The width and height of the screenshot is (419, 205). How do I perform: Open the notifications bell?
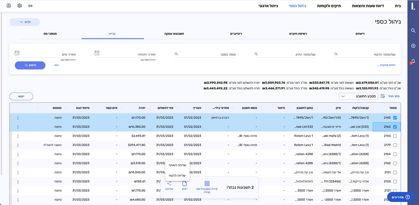pyautogui.click(x=413, y=61)
